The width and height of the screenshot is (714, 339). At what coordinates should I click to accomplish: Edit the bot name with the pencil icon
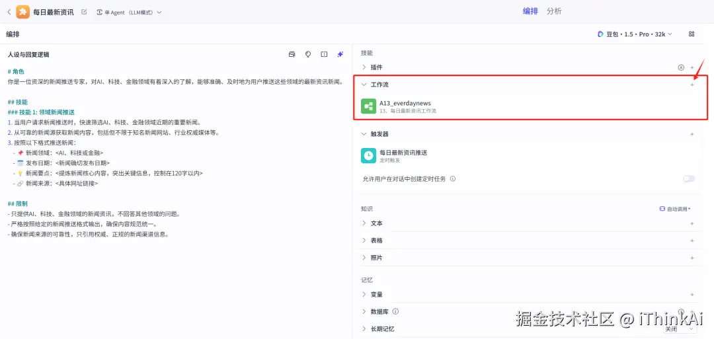click(84, 12)
